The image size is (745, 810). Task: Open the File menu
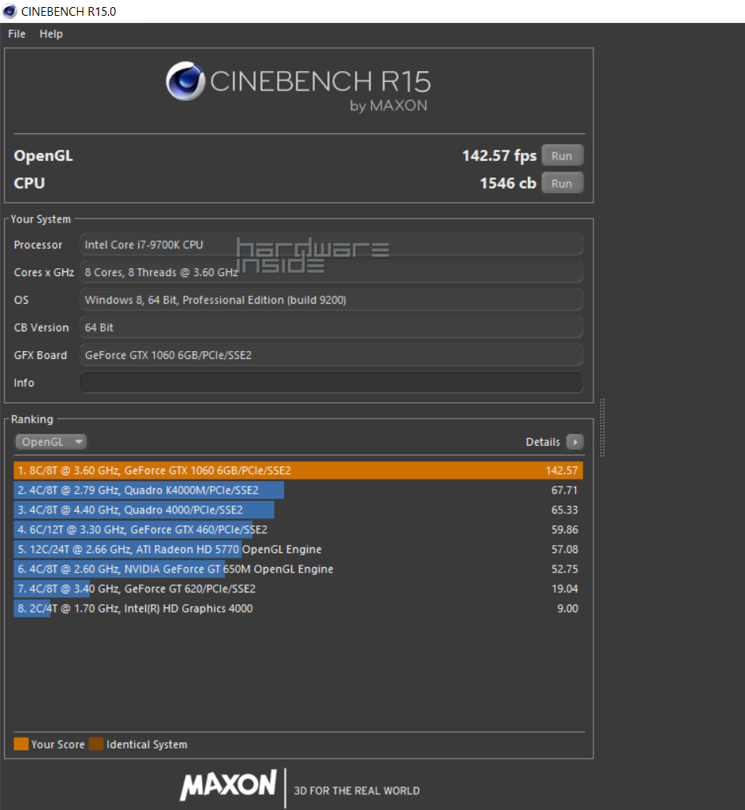tap(17, 34)
